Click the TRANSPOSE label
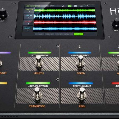 (37, 106)
